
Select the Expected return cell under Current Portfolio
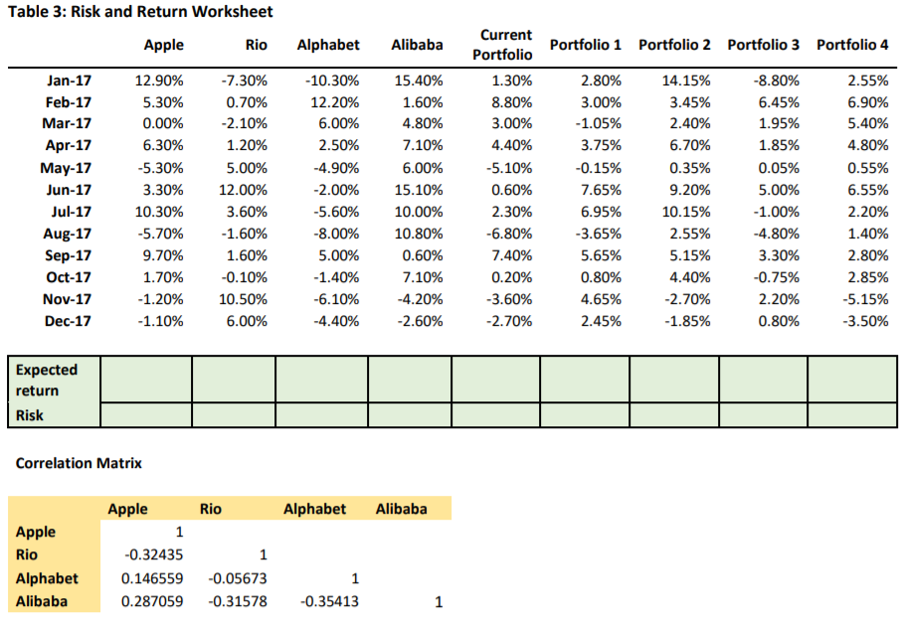(x=495, y=380)
